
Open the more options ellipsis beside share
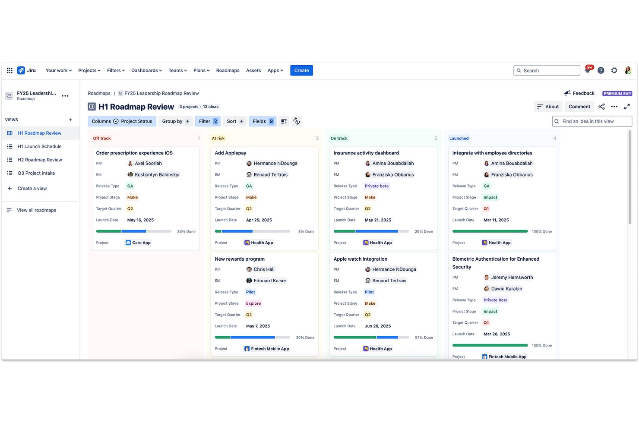pos(614,107)
